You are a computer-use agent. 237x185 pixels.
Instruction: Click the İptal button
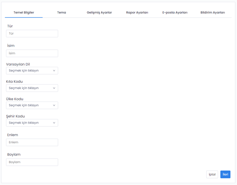pos(212,174)
